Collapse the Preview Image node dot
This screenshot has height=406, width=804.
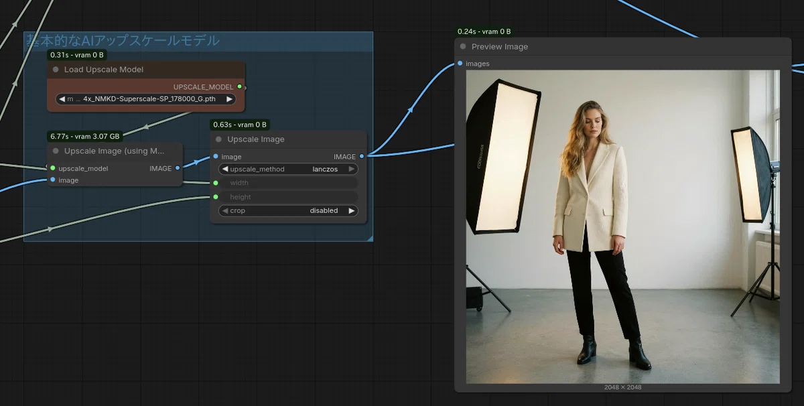[x=463, y=47]
